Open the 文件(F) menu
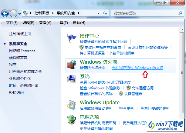186x133 pixels. pyautogui.click(x=12, y=23)
